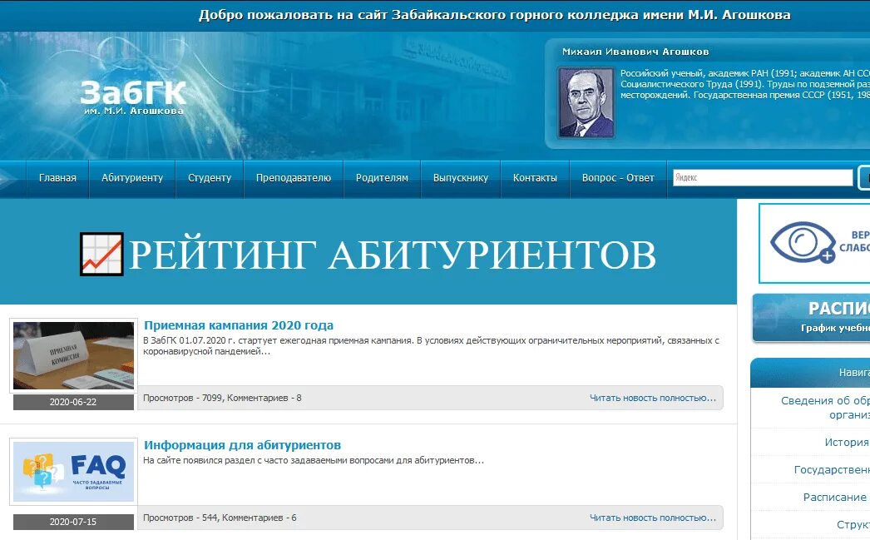Open the visually impaired eye icon panel
The height and width of the screenshot is (540, 870).
point(802,242)
